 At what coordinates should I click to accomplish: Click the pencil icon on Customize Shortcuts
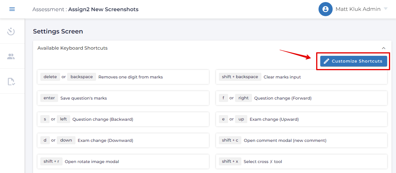click(x=326, y=61)
